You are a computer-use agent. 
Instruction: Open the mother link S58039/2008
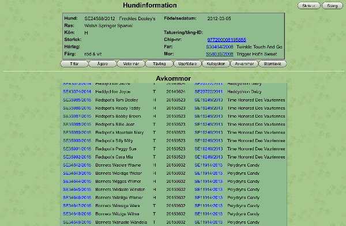point(220,54)
